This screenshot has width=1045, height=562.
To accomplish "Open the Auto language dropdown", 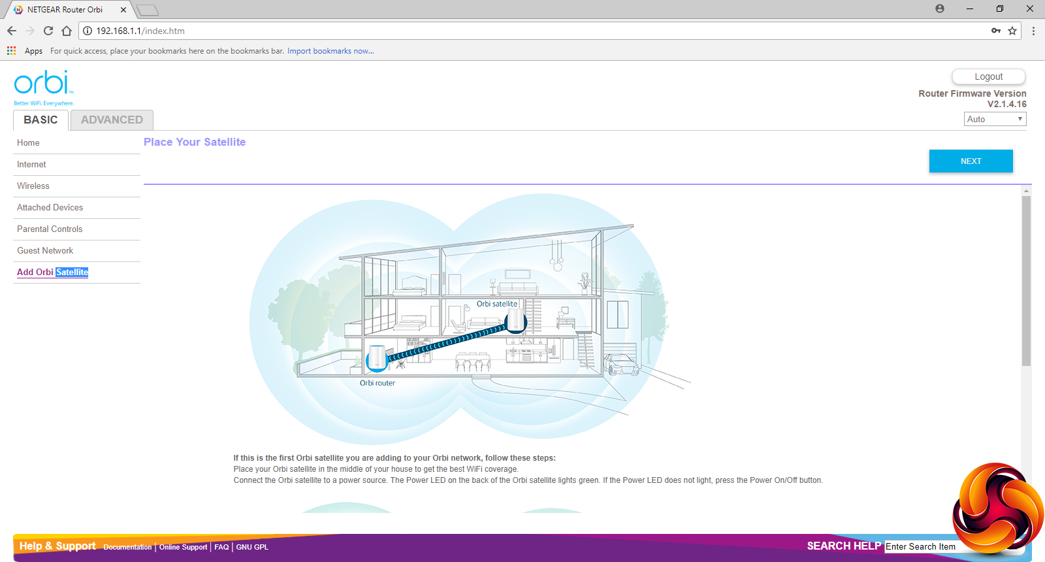I will click(x=995, y=119).
